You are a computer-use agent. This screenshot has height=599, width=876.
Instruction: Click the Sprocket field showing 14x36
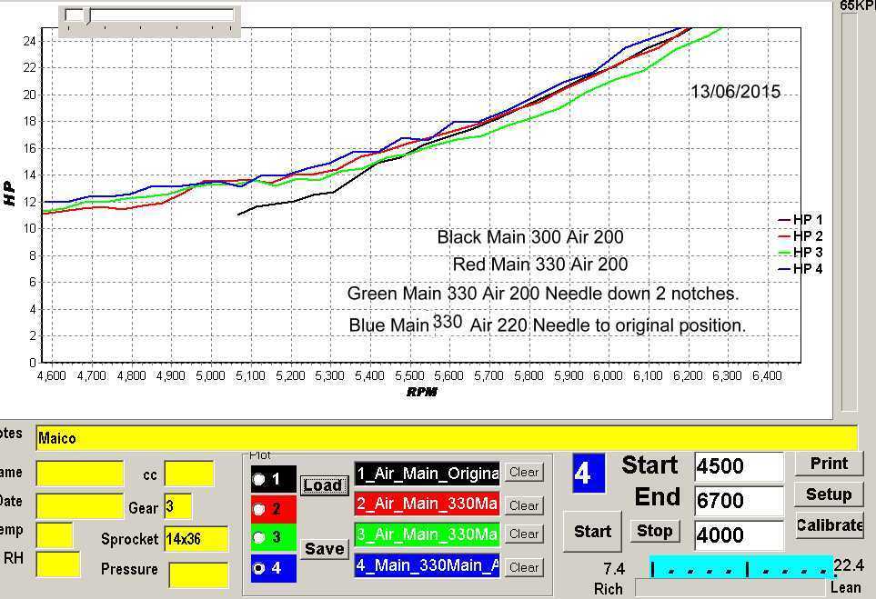point(196,539)
